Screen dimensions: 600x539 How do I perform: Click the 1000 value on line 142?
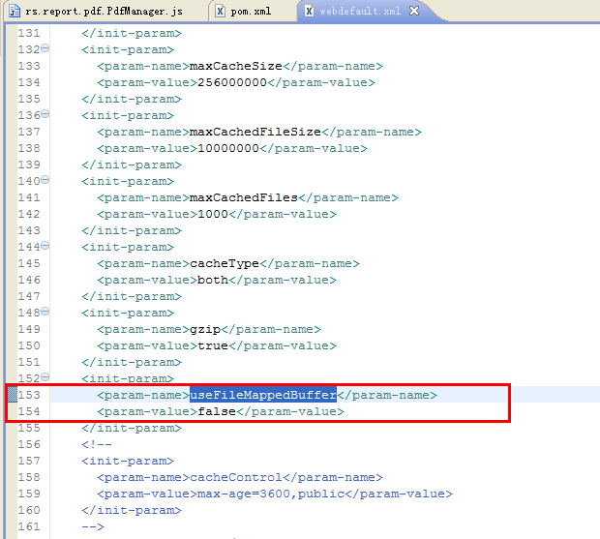[213, 214]
